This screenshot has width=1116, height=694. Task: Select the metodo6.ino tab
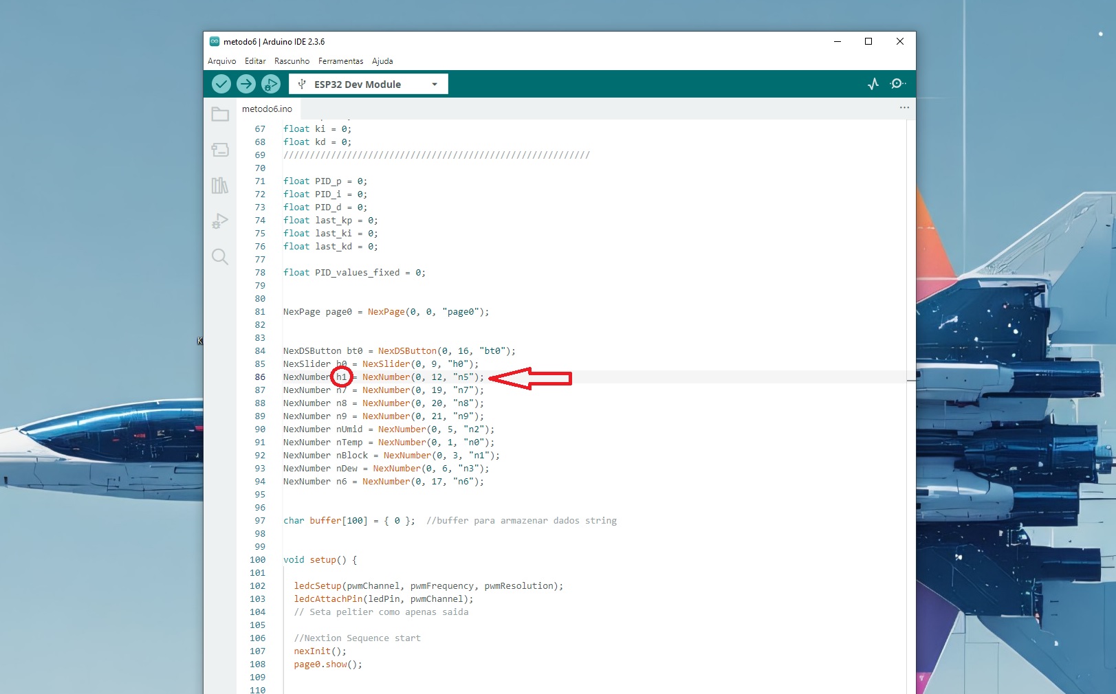click(267, 109)
